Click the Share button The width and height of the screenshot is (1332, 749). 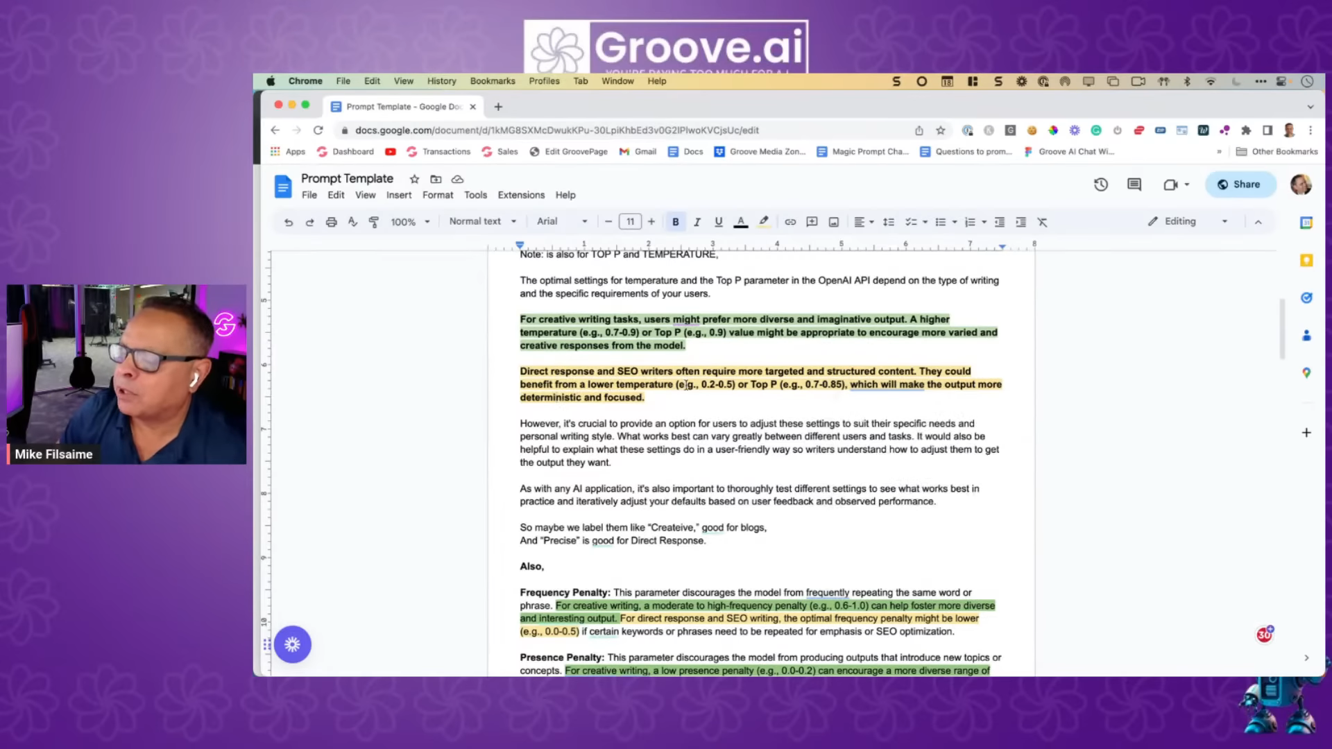(1240, 184)
